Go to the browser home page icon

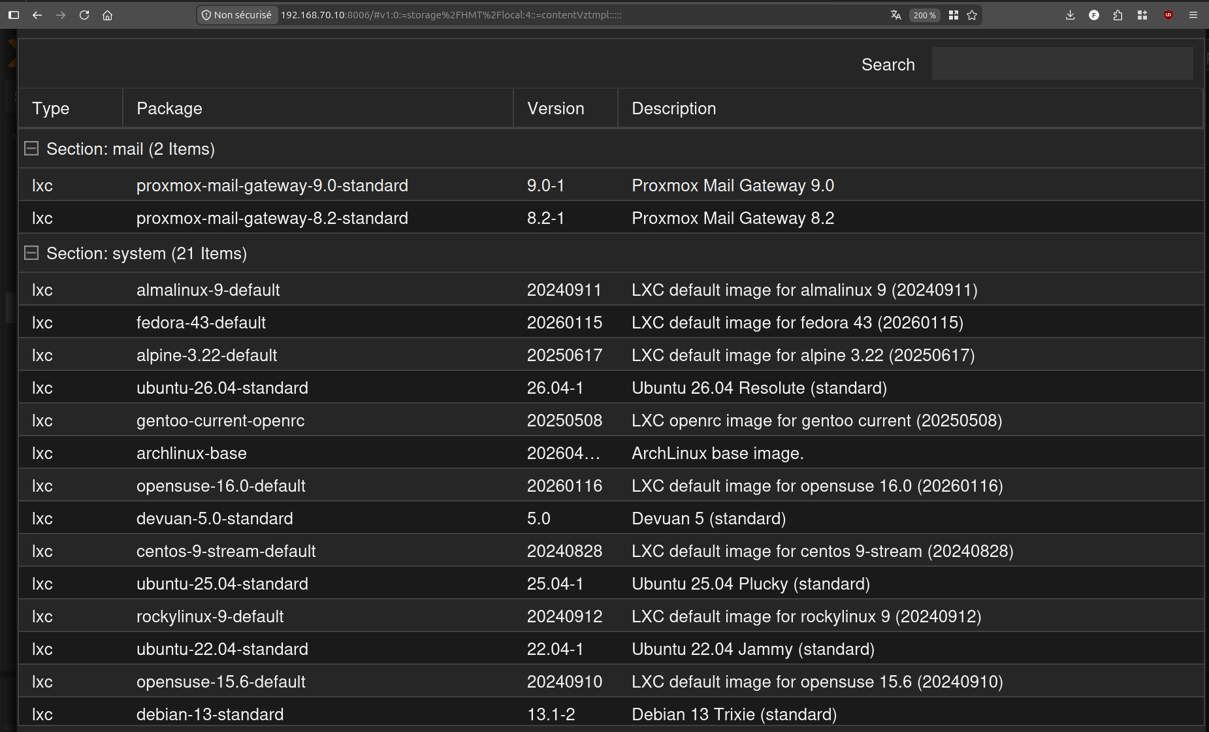pos(108,15)
